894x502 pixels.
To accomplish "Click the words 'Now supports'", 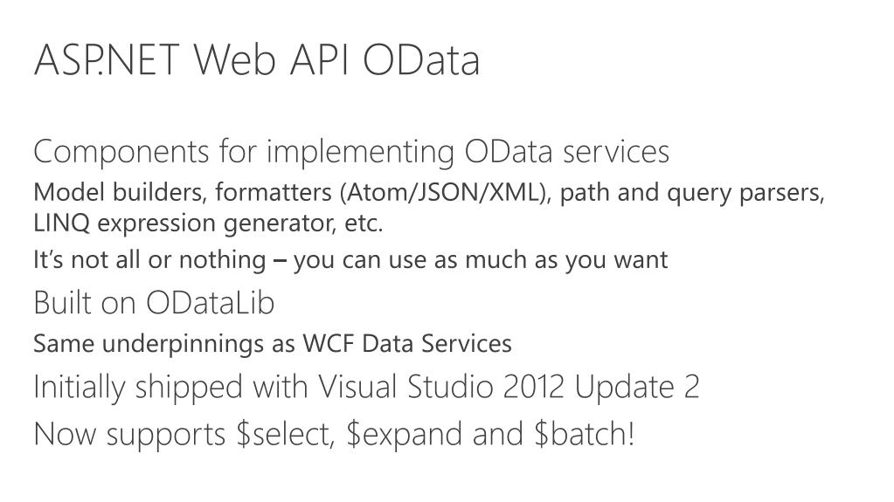I will pos(129,434).
